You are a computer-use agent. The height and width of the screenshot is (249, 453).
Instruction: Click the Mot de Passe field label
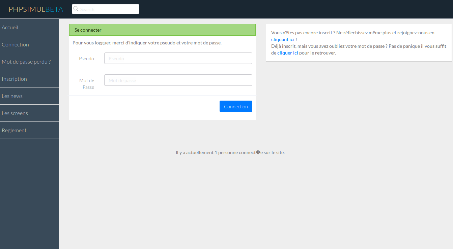point(87,83)
